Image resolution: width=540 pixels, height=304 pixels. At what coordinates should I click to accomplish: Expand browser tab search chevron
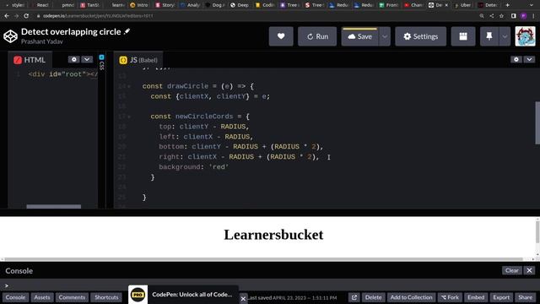(531, 5)
